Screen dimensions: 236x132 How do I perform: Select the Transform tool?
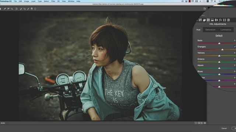[17, 9]
